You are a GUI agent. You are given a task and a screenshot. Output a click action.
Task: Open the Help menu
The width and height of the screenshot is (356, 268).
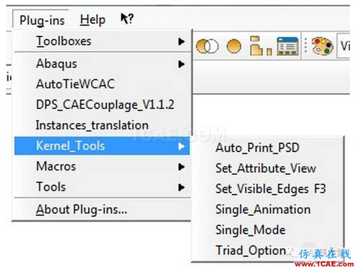point(93,20)
